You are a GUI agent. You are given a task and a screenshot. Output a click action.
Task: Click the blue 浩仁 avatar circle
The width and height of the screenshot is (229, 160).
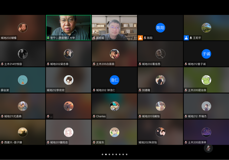coord(114,80)
